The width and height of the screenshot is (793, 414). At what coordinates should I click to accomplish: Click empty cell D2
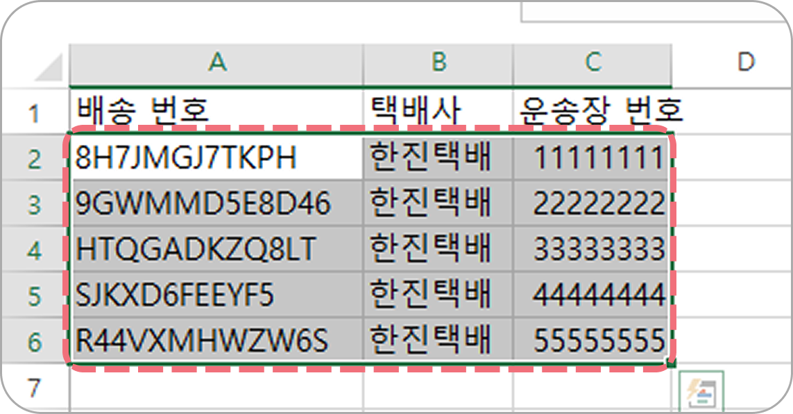[732, 157]
